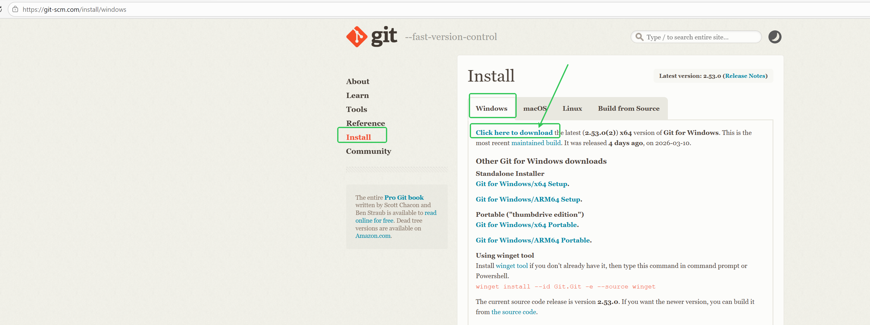The width and height of the screenshot is (870, 325).
Task: Open the Install navigation item
Action: [358, 137]
